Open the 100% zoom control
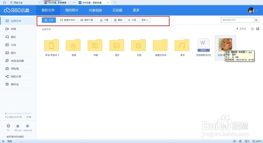The image size is (263, 143). point(257,141)
